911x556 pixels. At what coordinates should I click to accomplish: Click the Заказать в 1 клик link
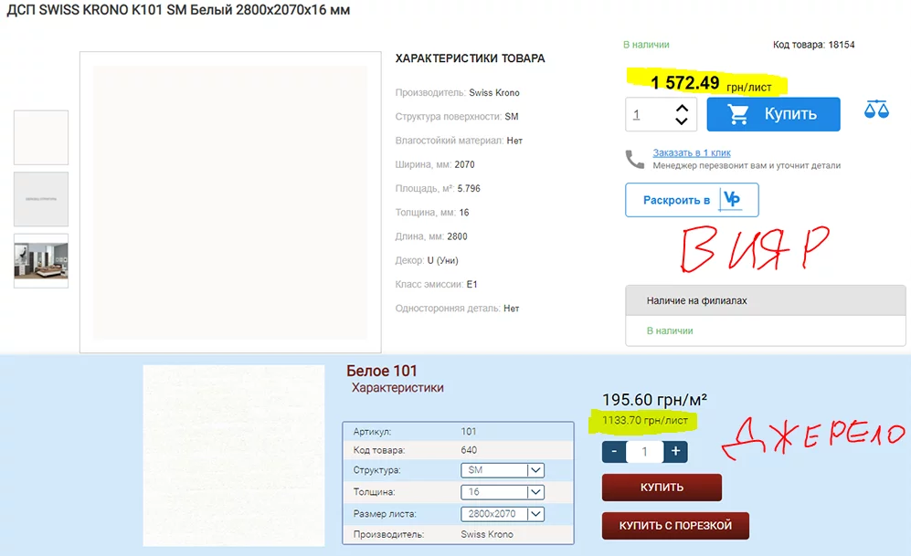point(692,152)
